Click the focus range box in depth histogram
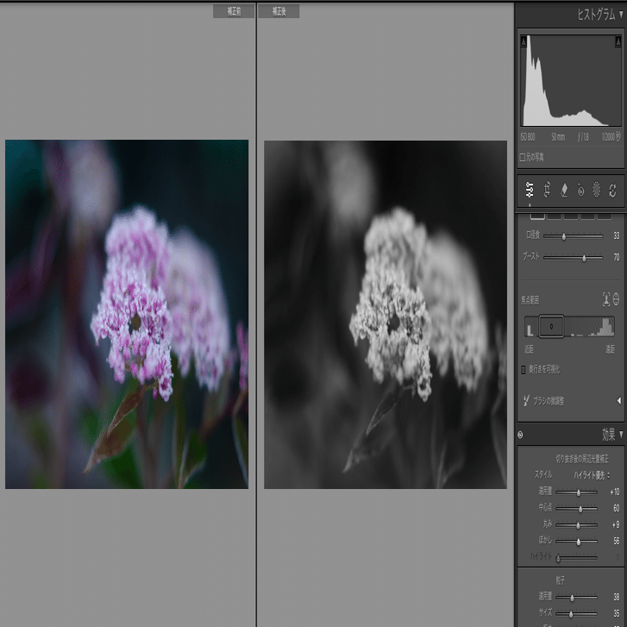Screen dimensions: 627x627 click(551, 326)
